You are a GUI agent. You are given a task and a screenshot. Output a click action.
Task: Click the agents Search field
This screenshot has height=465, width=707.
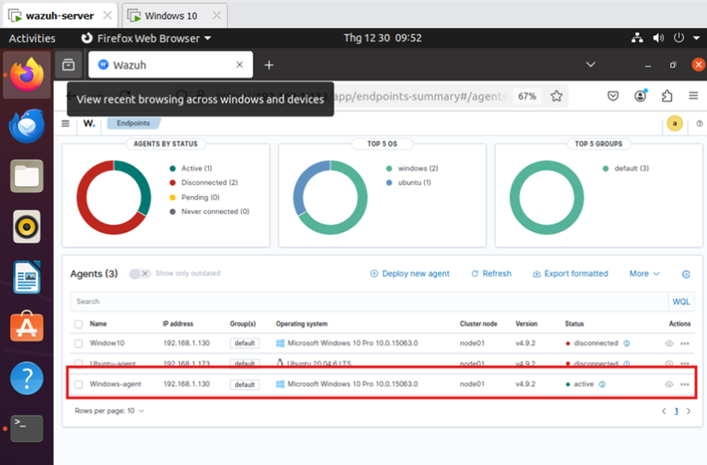(368, 302)
